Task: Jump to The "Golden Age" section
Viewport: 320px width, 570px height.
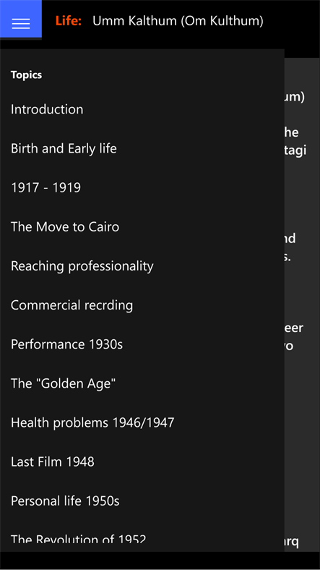Action: click(63, 383)
